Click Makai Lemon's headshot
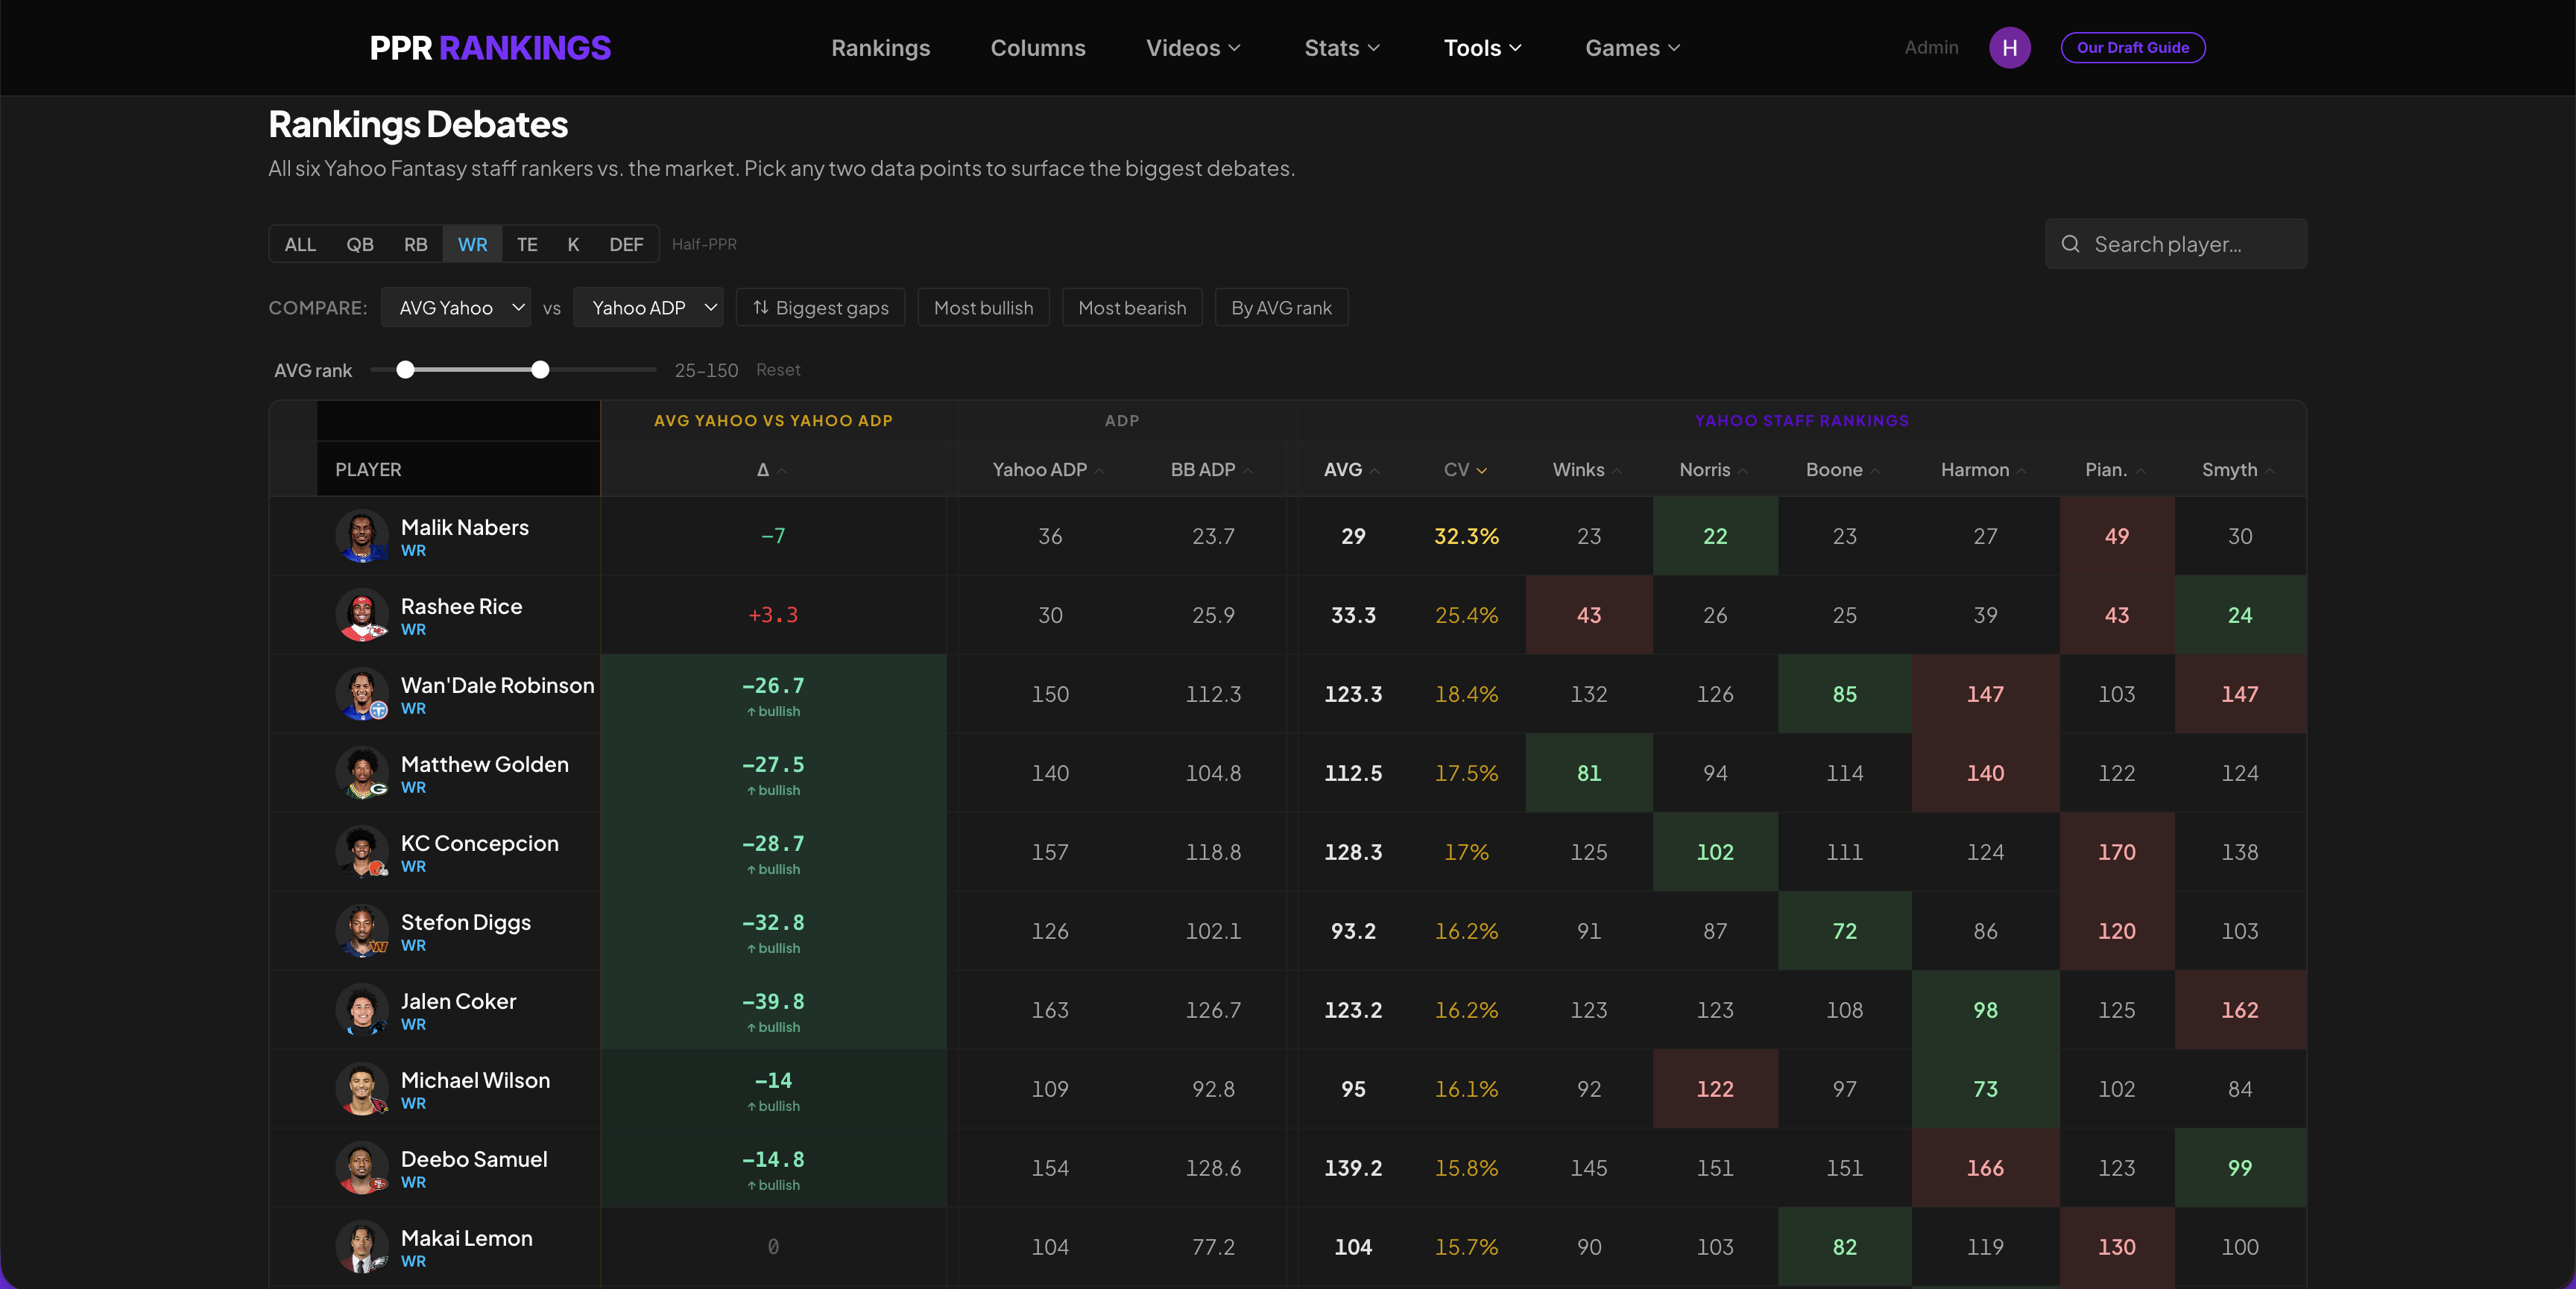The image size is (2576, 1289). coord(362,1247)
